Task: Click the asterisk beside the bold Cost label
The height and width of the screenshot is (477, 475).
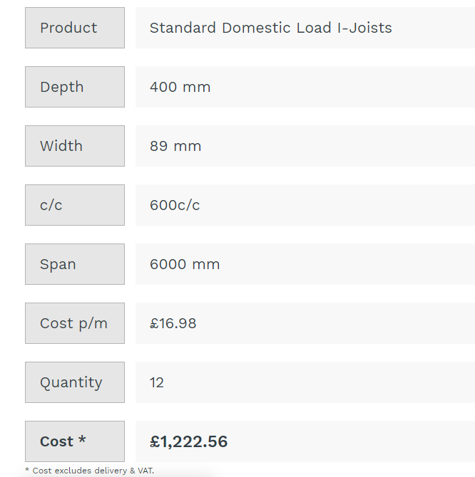Action: pyautogui.click(x=82, y=440)
